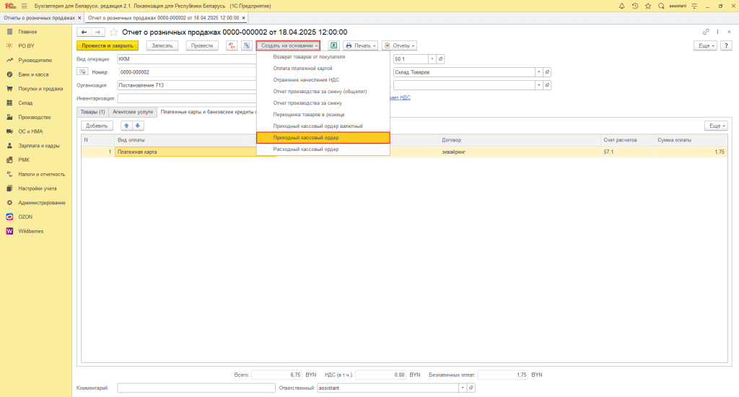Image resolution: width=739 pixels, height=397 pixels.
Task: Copy link to document chain icon
Action: click(706, 32)
